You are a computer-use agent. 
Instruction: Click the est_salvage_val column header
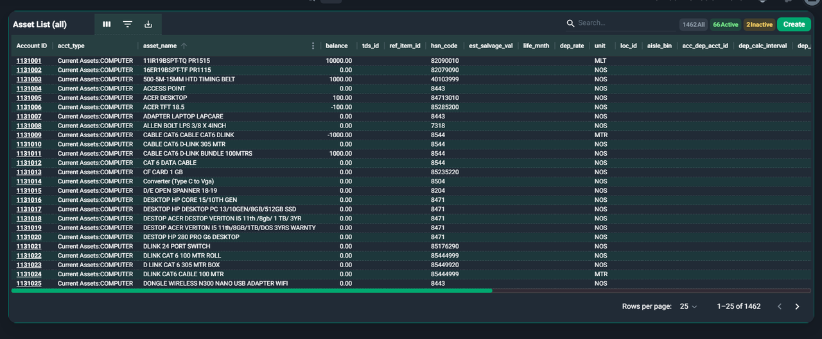point(491,46)
